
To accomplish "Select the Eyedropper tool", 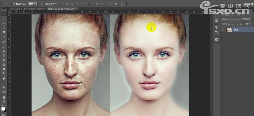I will point(4,37).
